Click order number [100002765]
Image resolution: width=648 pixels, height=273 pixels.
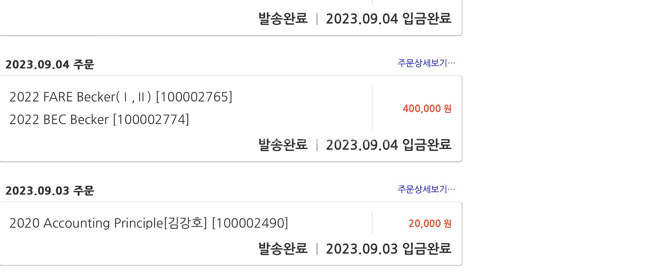click(194, 97)
